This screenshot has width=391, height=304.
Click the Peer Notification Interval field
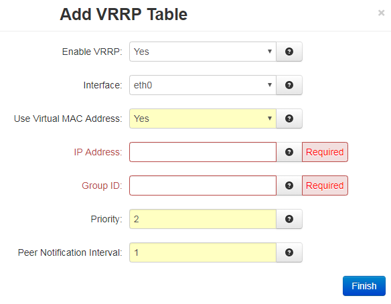tap(203, 252)
